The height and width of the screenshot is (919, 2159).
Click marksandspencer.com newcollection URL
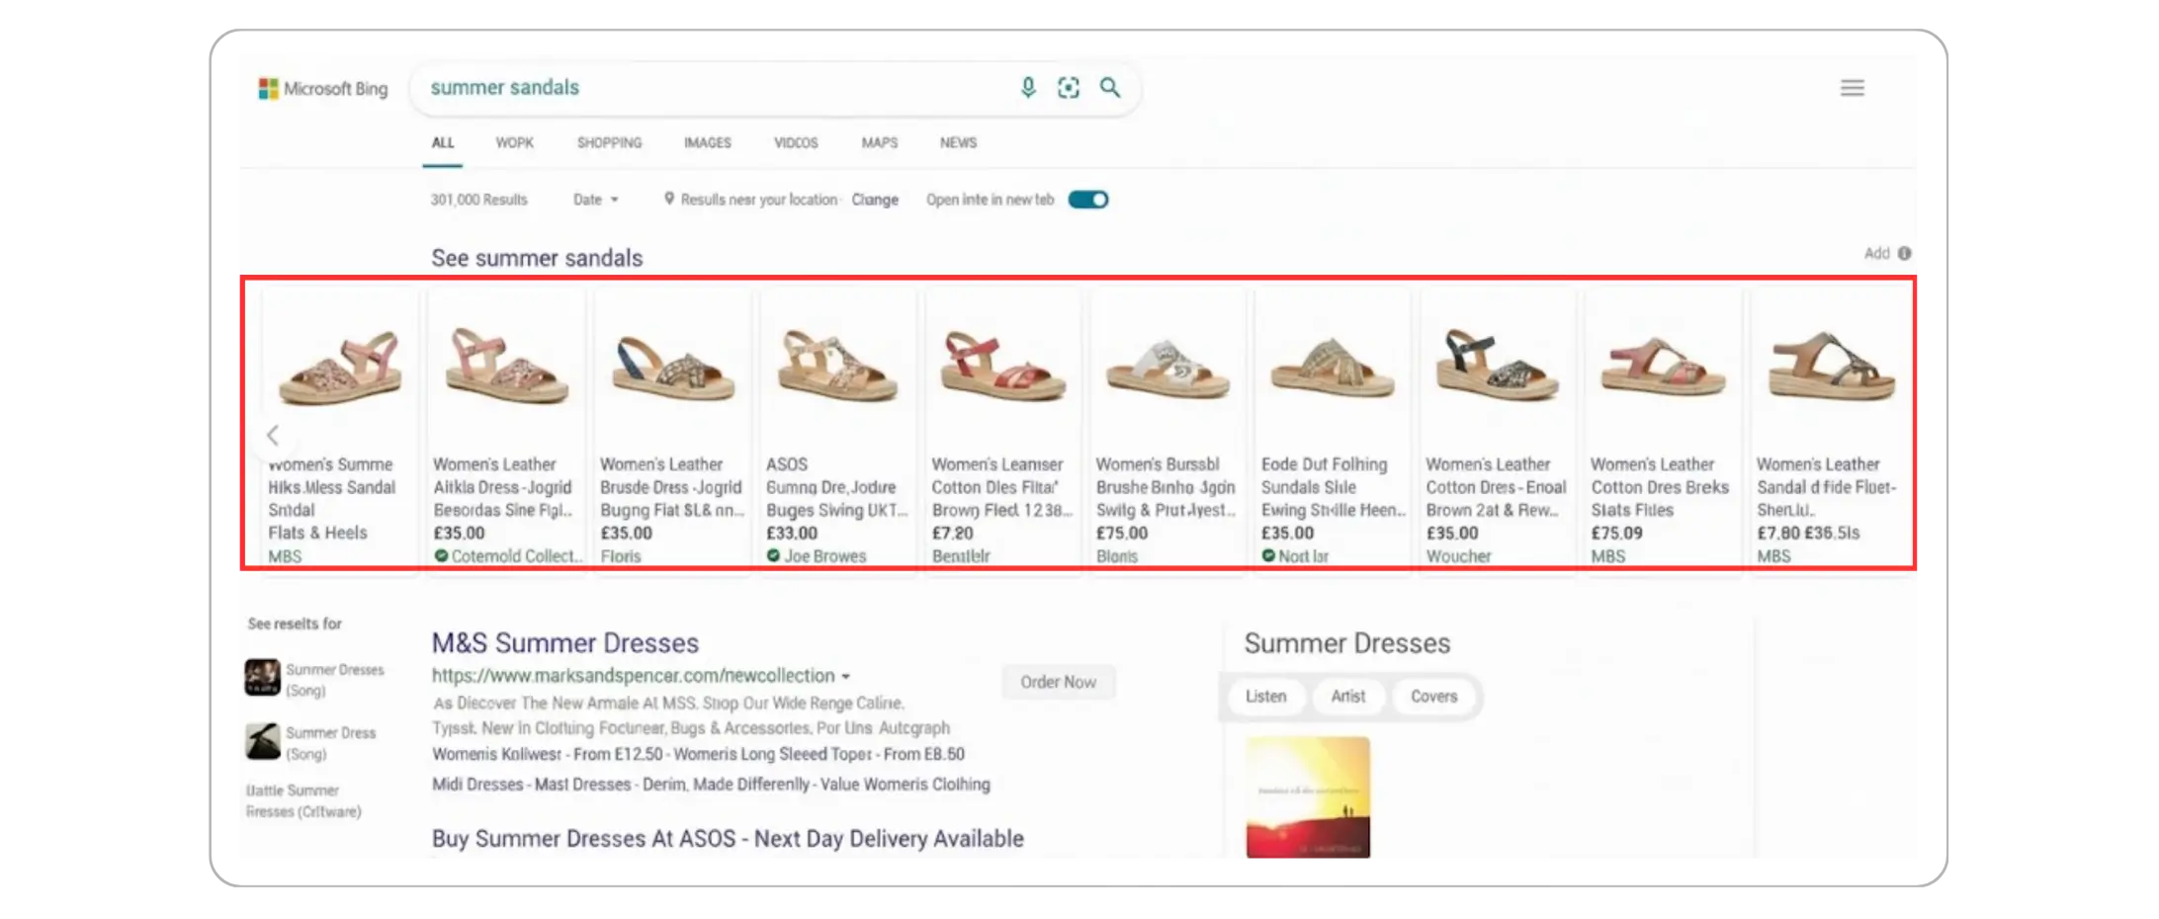click(633, 676)
